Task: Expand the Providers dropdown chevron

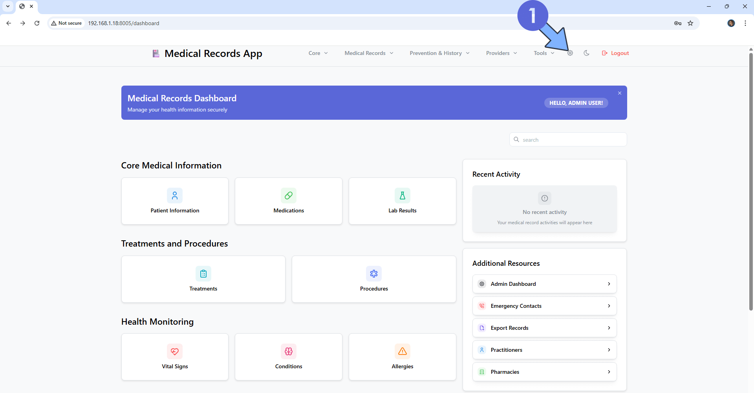Action: [515, 53]
